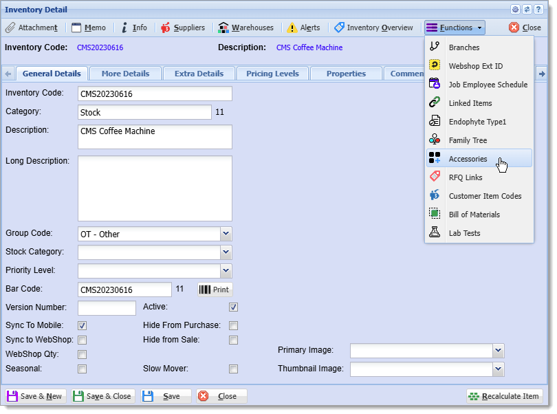
Task: Open the Attachment paperclip toolbar item
Action: (x=31, y=28)
